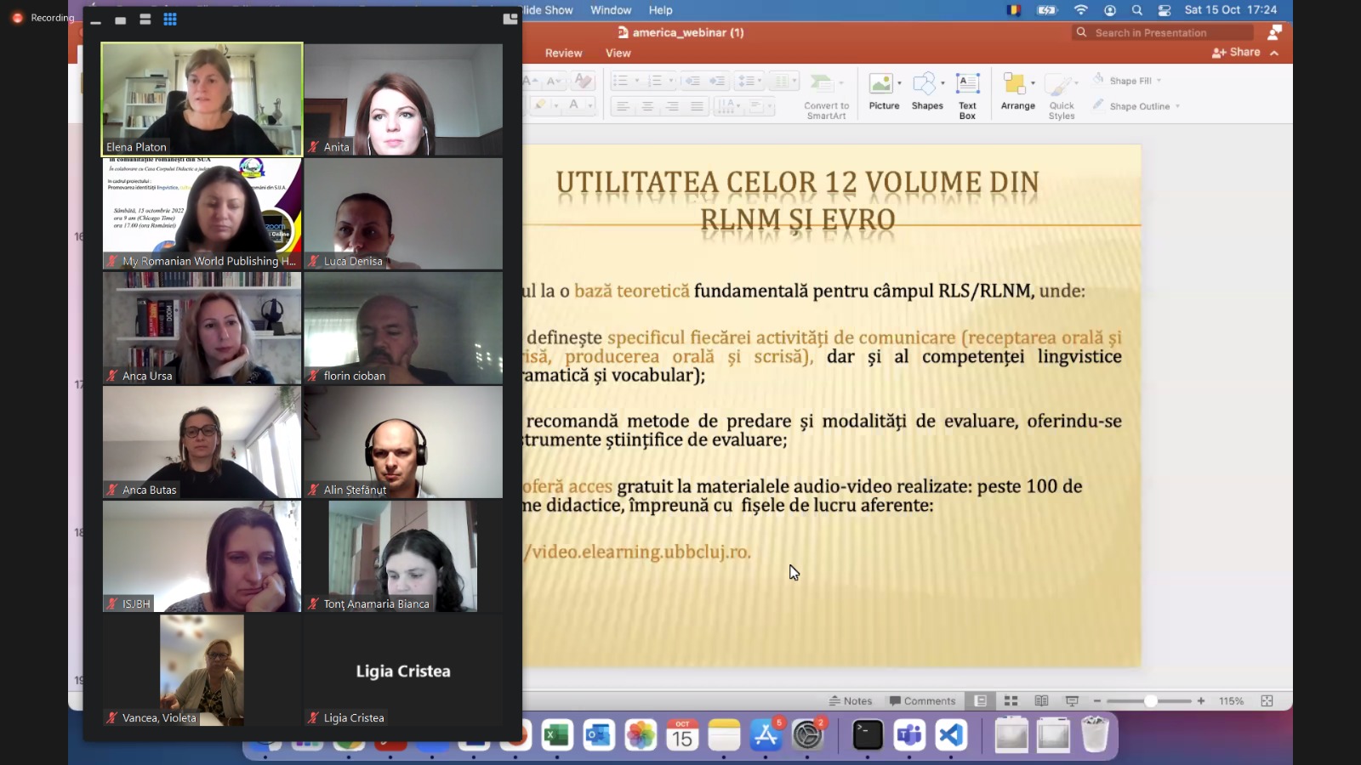Open the Shapes gallery icon

coord(925,84)
